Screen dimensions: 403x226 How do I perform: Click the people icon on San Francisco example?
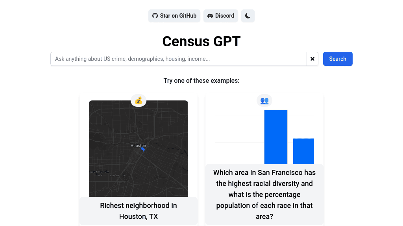click(x=264, y=100)
